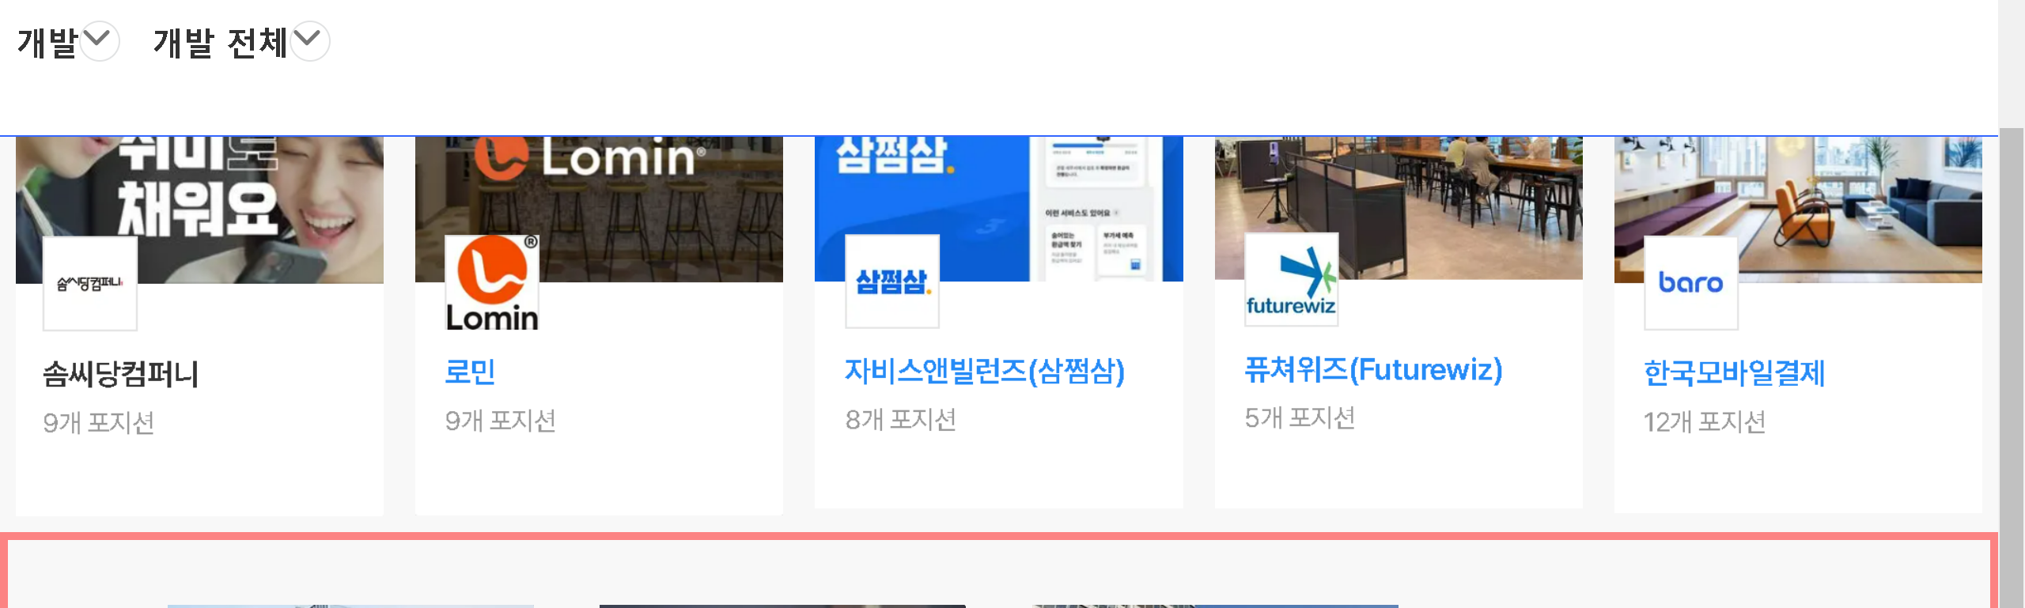Click the vertical page scrollbar
Viewport: 2025px width, 608px height.
pos(2012,368)
